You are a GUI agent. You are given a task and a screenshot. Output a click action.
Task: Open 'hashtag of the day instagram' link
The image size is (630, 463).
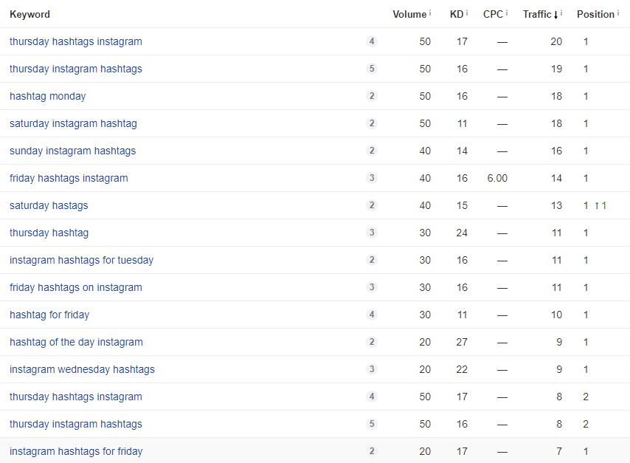(76, 342)
